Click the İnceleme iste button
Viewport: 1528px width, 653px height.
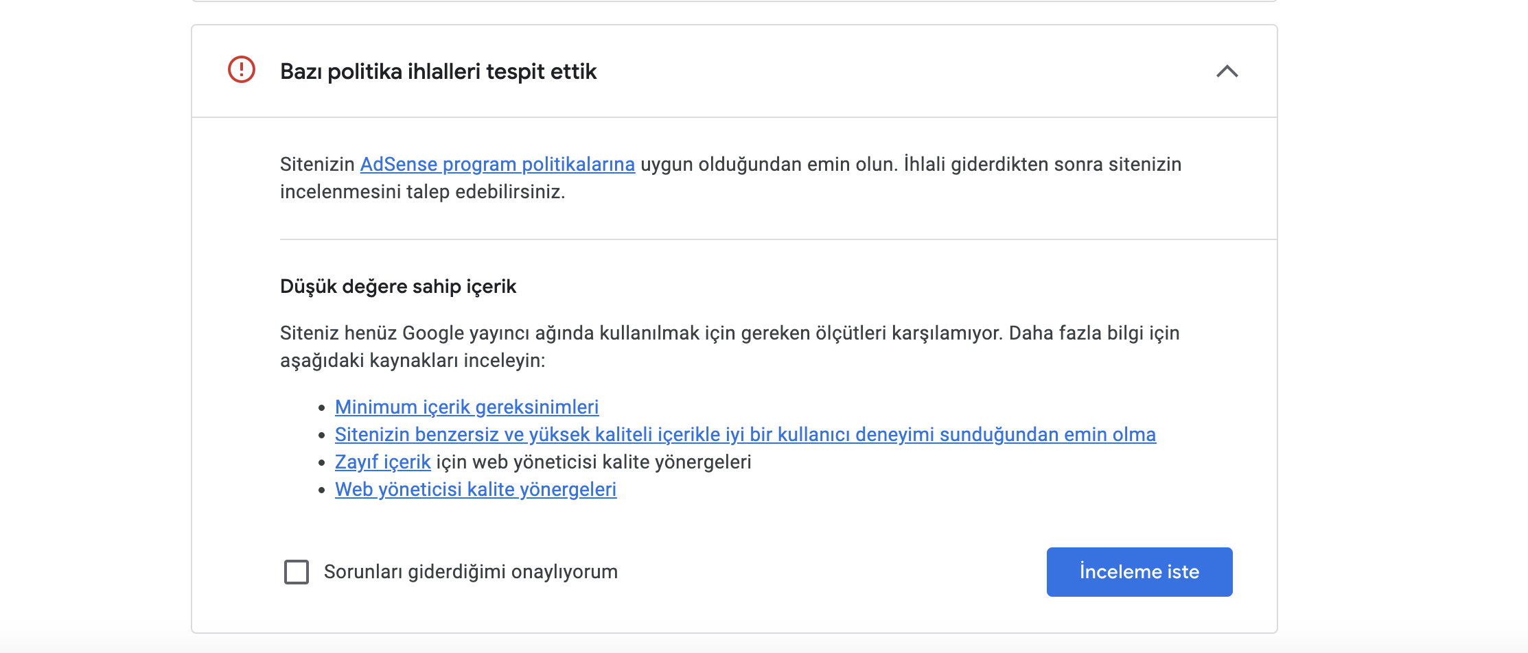point(1139,572)
